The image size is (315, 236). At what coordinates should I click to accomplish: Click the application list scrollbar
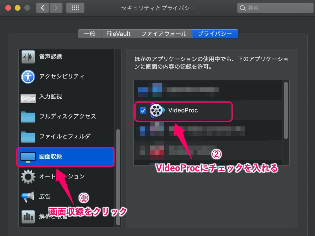pyautogui.click(x=286, y=110)
